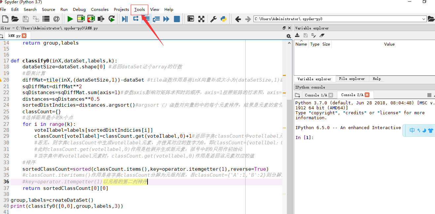Open editor options gear icon

289,36
